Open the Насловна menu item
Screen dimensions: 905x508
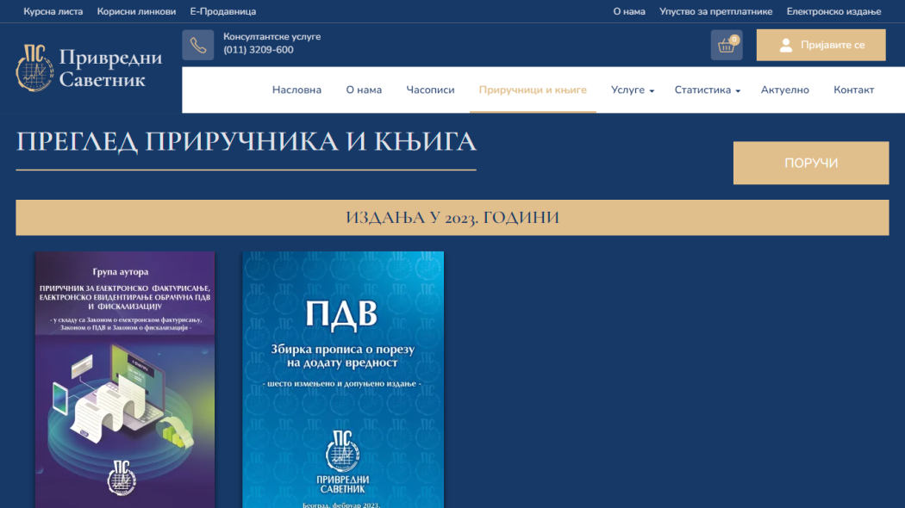(296, 90)
